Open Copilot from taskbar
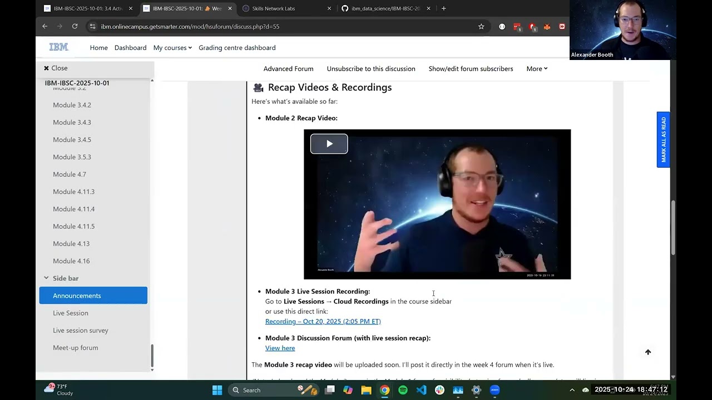 (348, 390)
